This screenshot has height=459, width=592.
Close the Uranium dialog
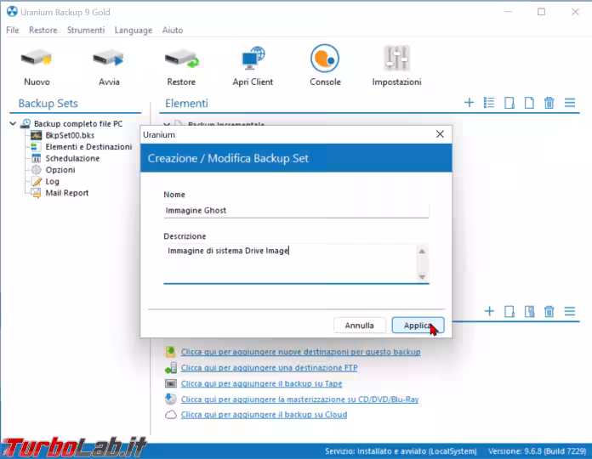[x=440, y=134]
